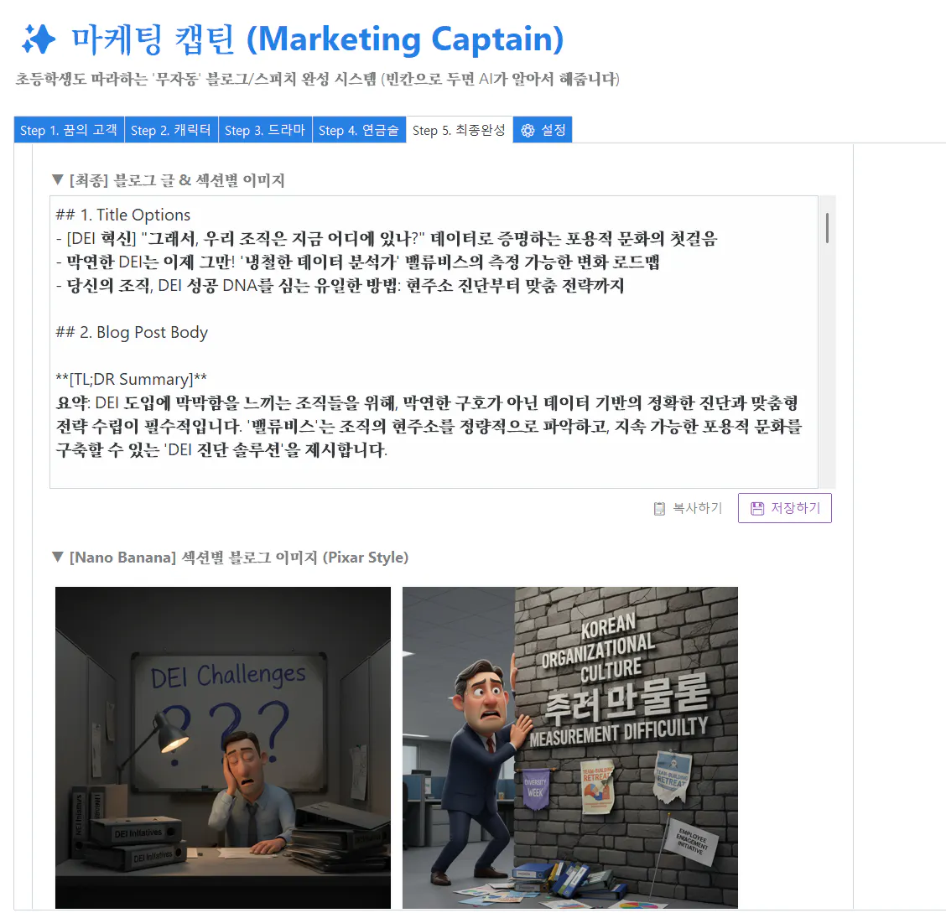Switch to the Step 1. 꿈의 고객 tab
Viewport: 946px width, 913px height.
(x=69, y=129)
